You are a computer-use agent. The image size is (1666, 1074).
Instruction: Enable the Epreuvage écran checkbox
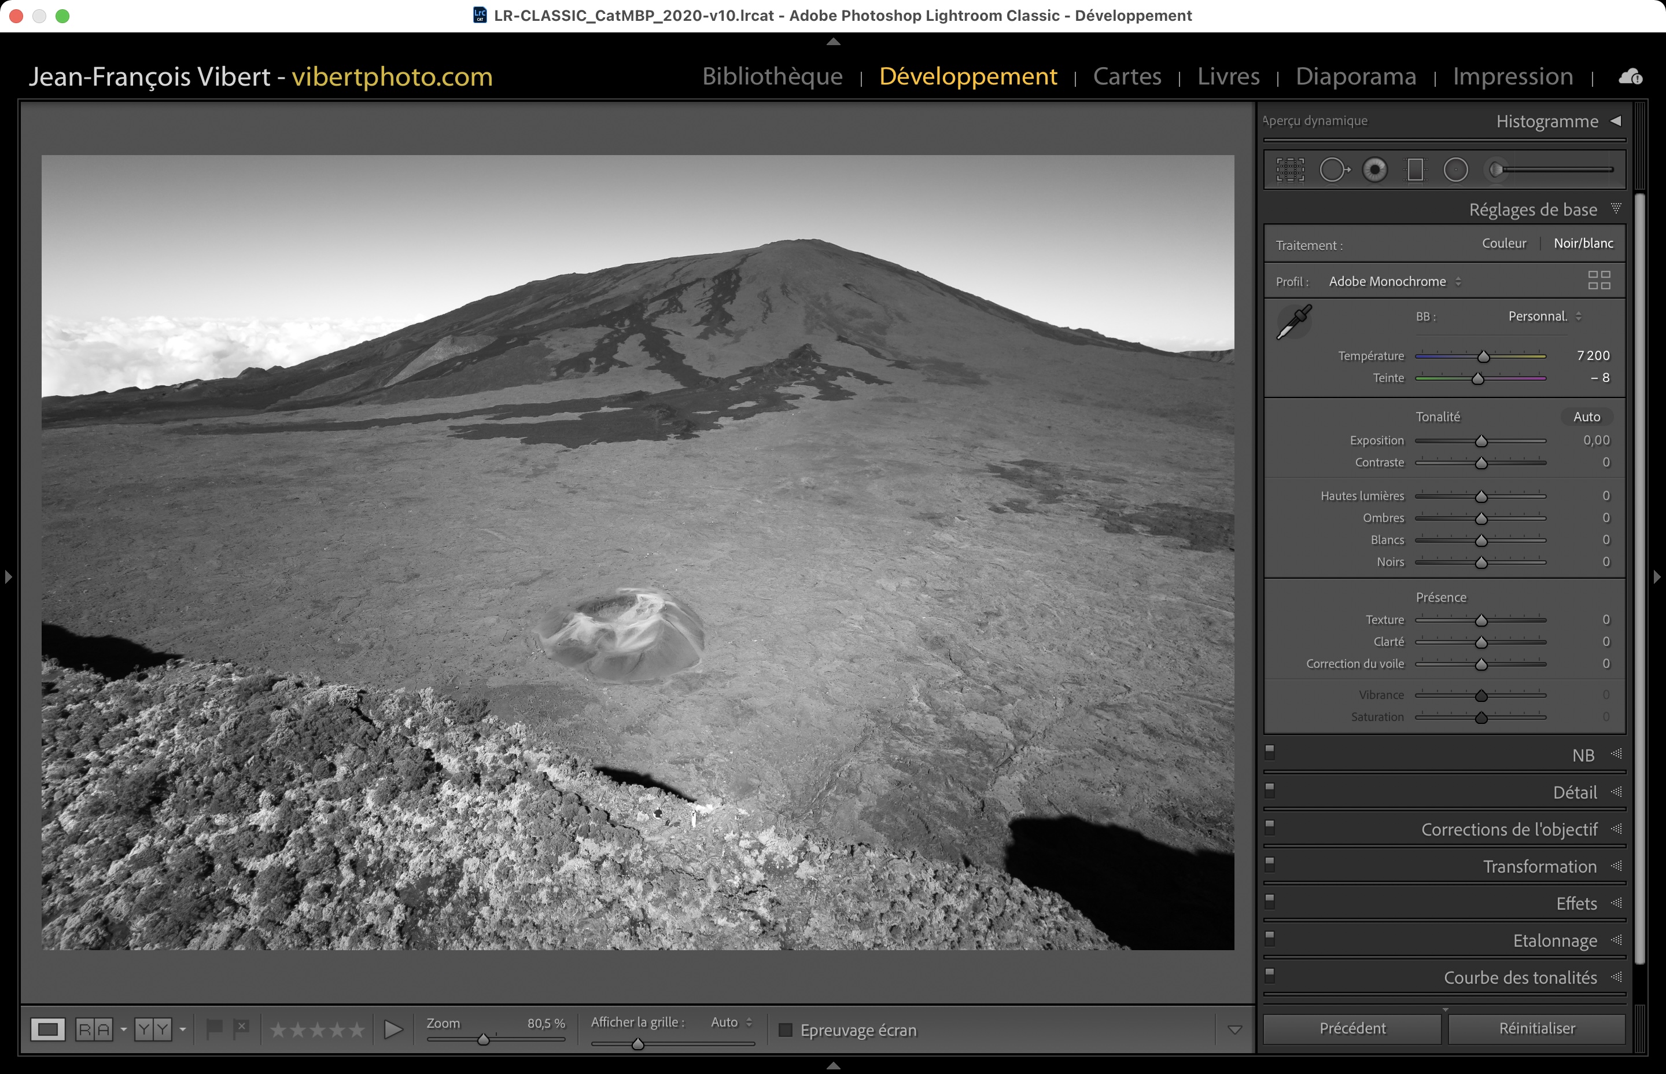pos(786,1030)
